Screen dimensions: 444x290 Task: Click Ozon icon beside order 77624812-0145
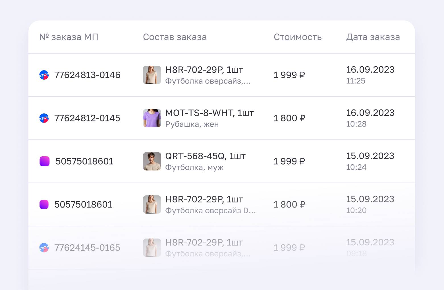click(x=44, y=118)
